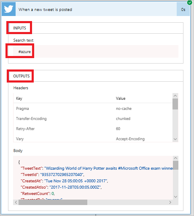Collapse the 'When a new tweet is posted' header

pos(96,9)
